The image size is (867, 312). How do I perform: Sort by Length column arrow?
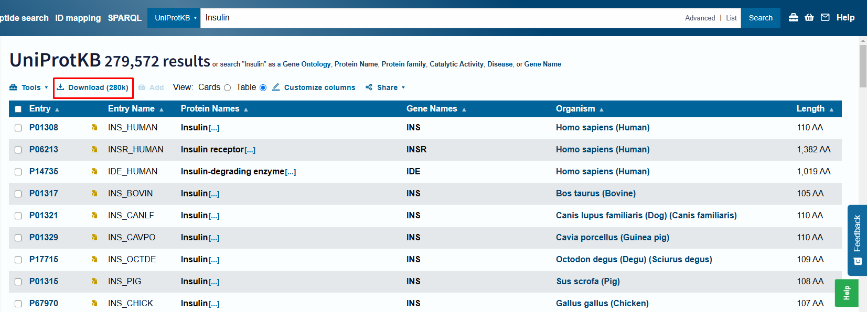click(831, 109)
